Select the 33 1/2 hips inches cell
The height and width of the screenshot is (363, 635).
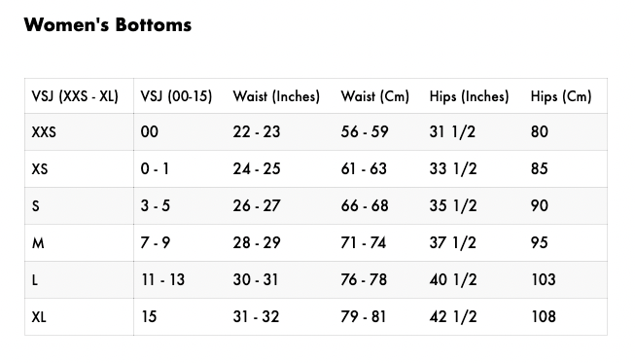pos(453,169)
